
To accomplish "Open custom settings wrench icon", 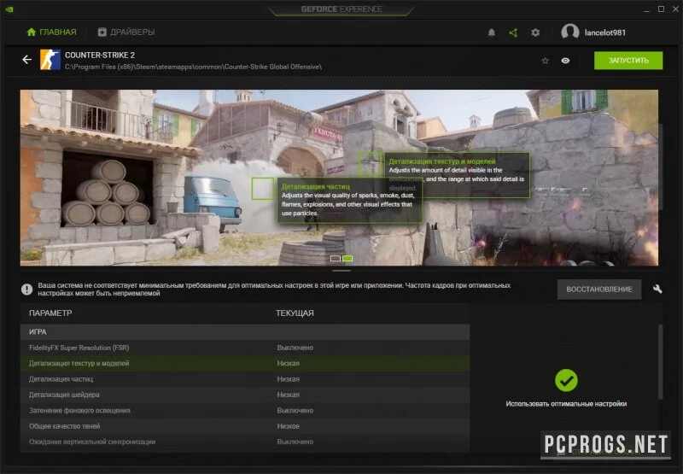I will (x=657, y=289).
